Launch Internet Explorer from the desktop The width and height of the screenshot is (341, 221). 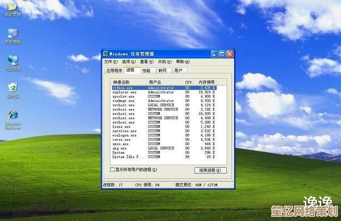tap(13, 120)
